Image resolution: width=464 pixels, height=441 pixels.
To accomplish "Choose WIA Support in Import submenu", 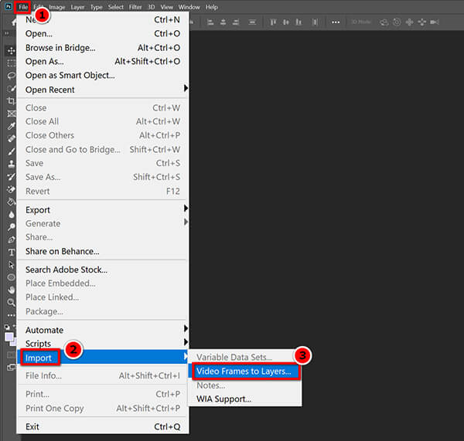I will [x=245, y=399].
